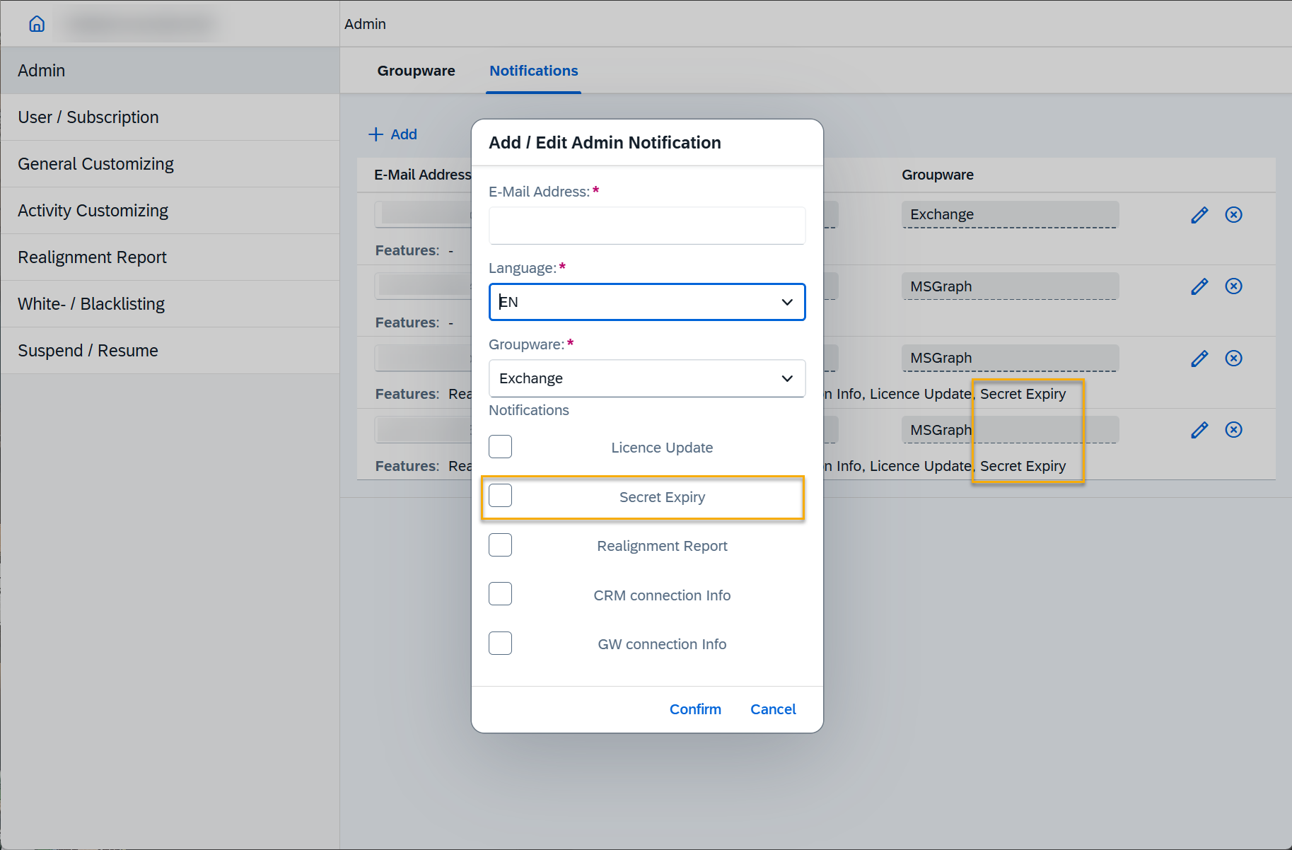Check the Realignment Report notification box

501,545
